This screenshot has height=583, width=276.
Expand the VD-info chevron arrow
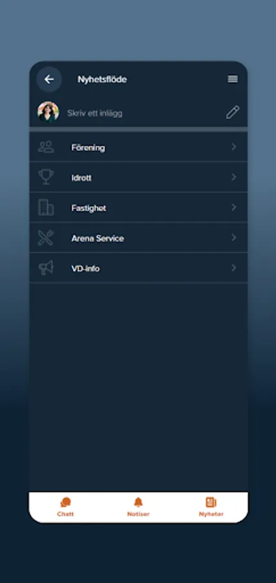(x=234, y=268)
